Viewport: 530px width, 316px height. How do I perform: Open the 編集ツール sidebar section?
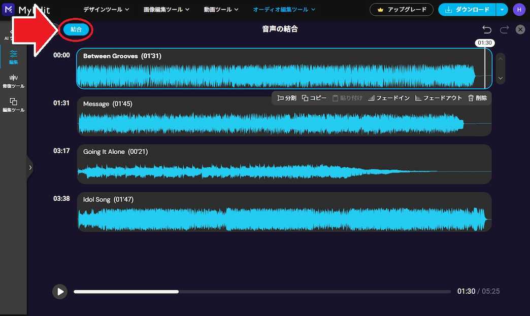click(x=13, y=106)
